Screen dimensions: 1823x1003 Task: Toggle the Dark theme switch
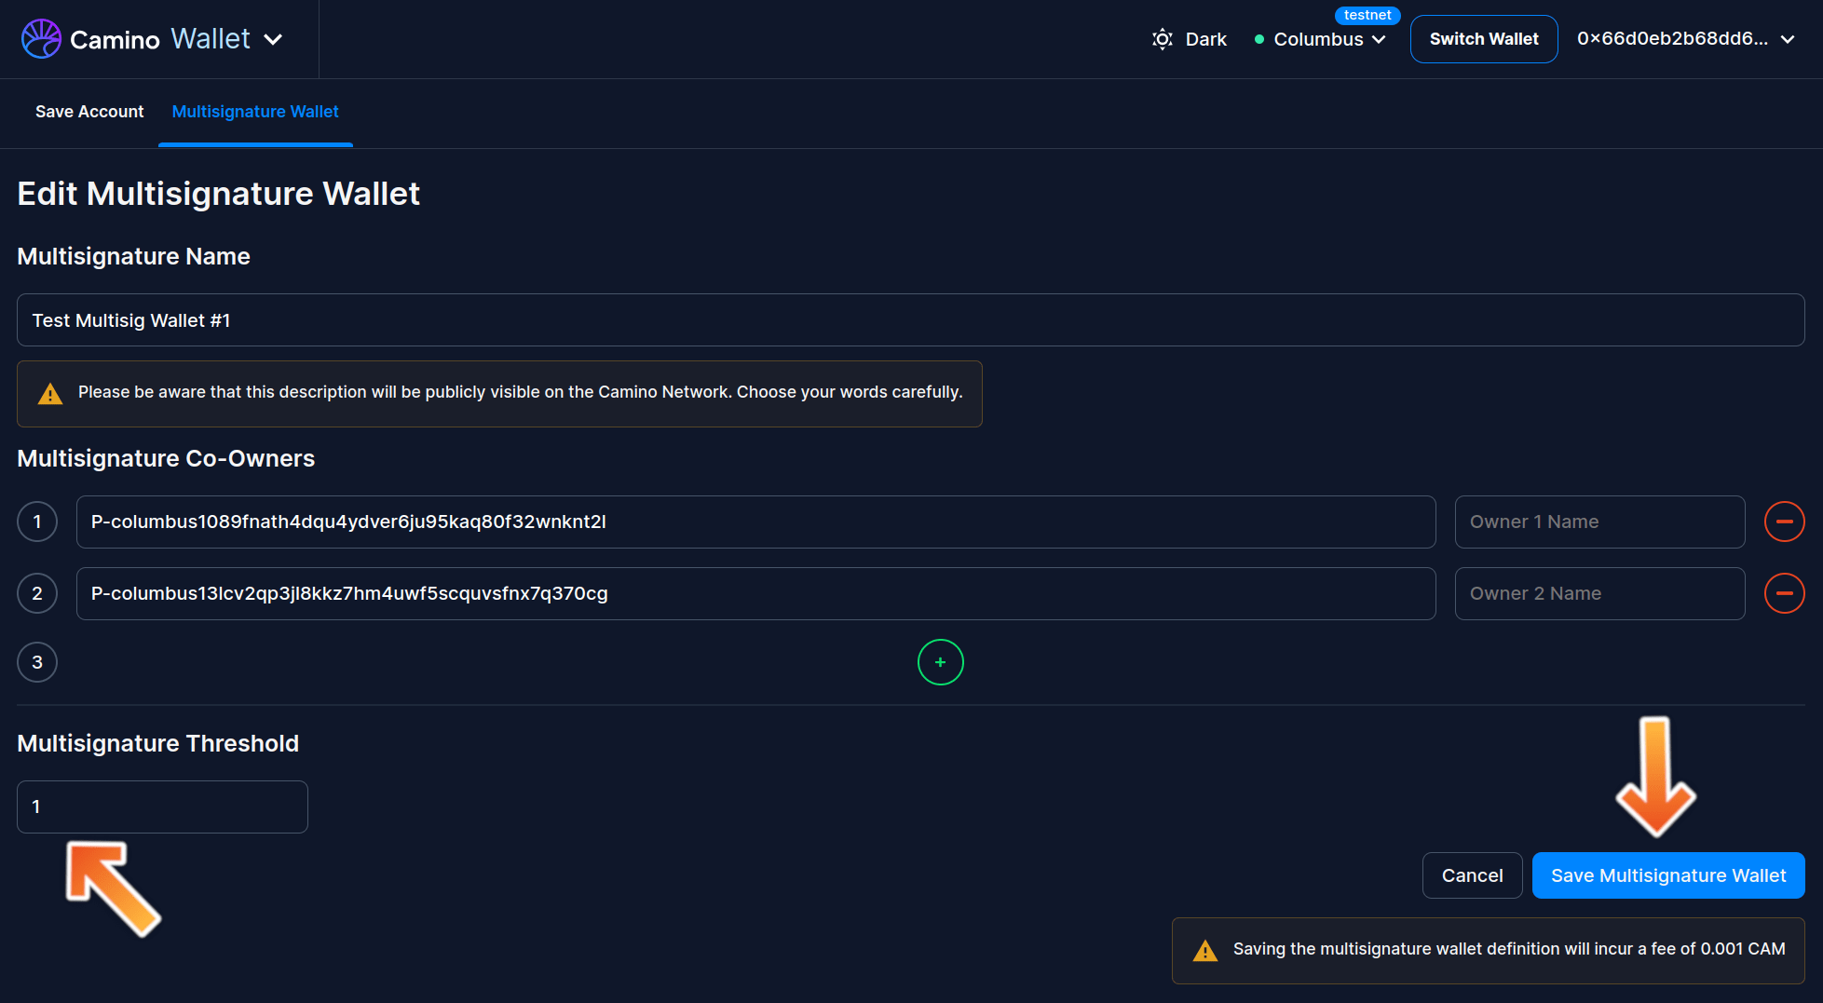[x=1190, y=39]
